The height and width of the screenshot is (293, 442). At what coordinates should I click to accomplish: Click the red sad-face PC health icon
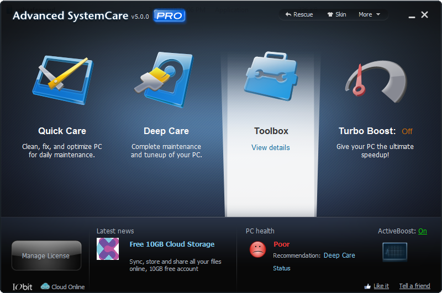[x=257, y=249]
